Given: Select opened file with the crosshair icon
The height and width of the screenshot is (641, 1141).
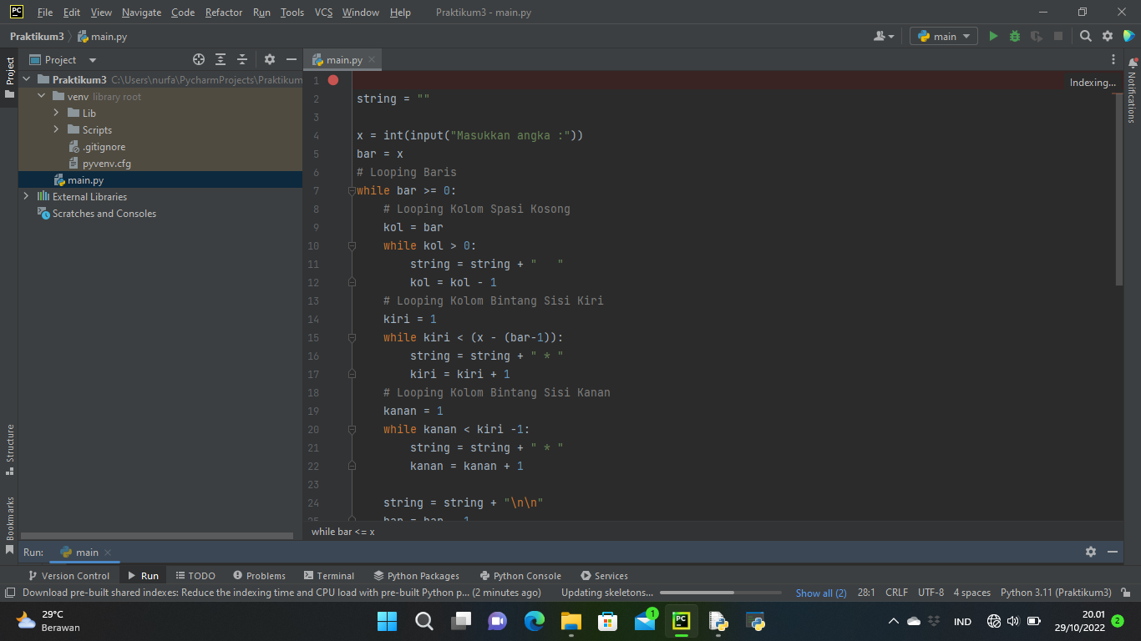Looking at the screenshot, I should coord(199,59).
